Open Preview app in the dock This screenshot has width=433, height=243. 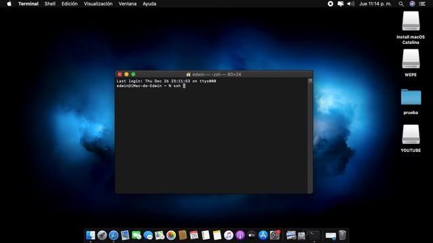pyautogui.click(x=124, y=235)
